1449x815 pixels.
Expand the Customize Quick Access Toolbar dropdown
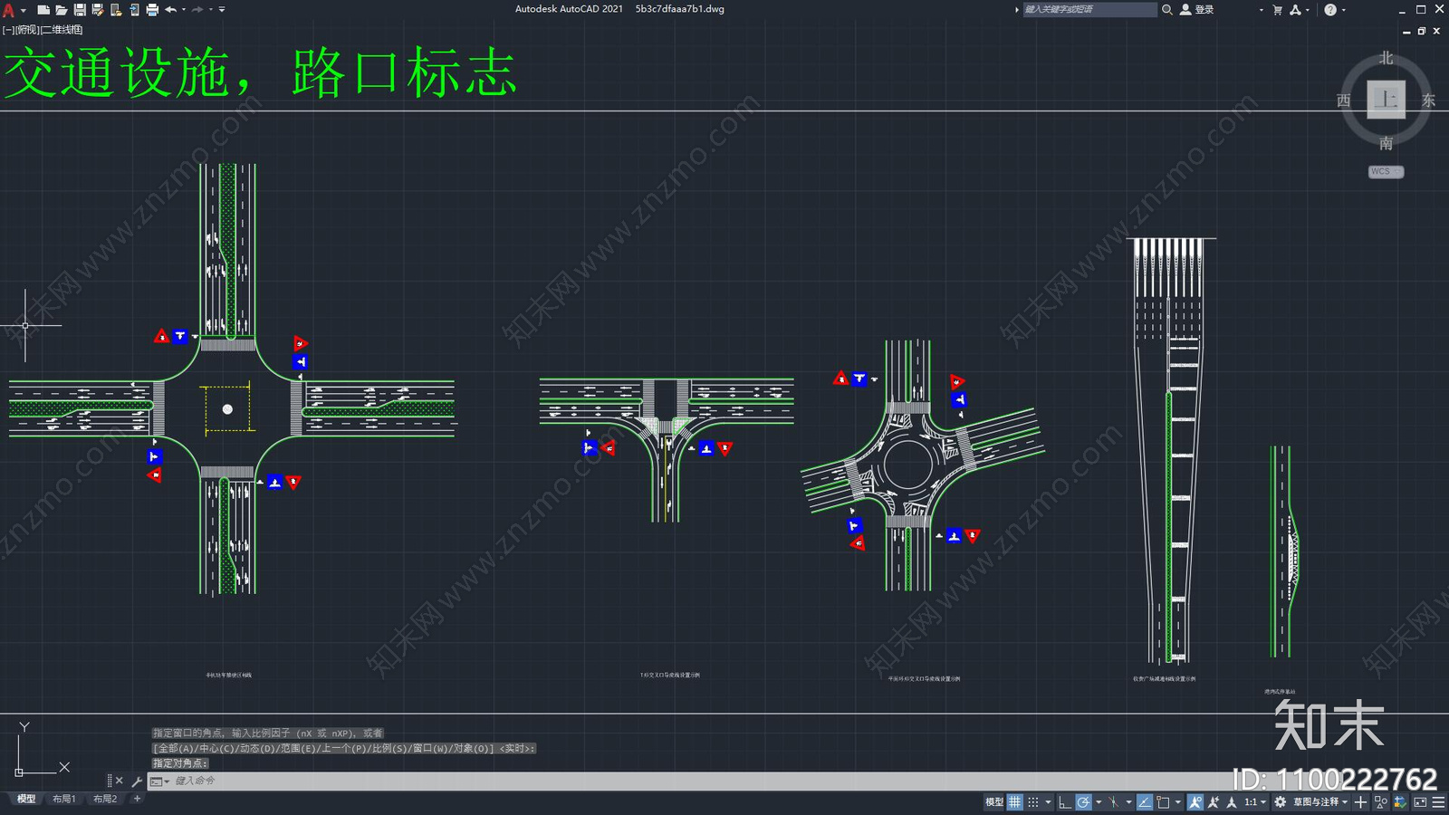click(222, 10)
